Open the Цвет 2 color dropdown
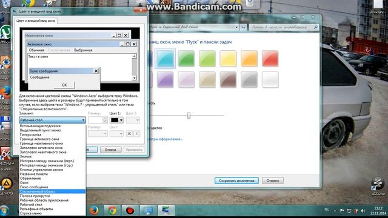This screenshot has height=218, width=388. pyautogui.click(x=133, y=120)
